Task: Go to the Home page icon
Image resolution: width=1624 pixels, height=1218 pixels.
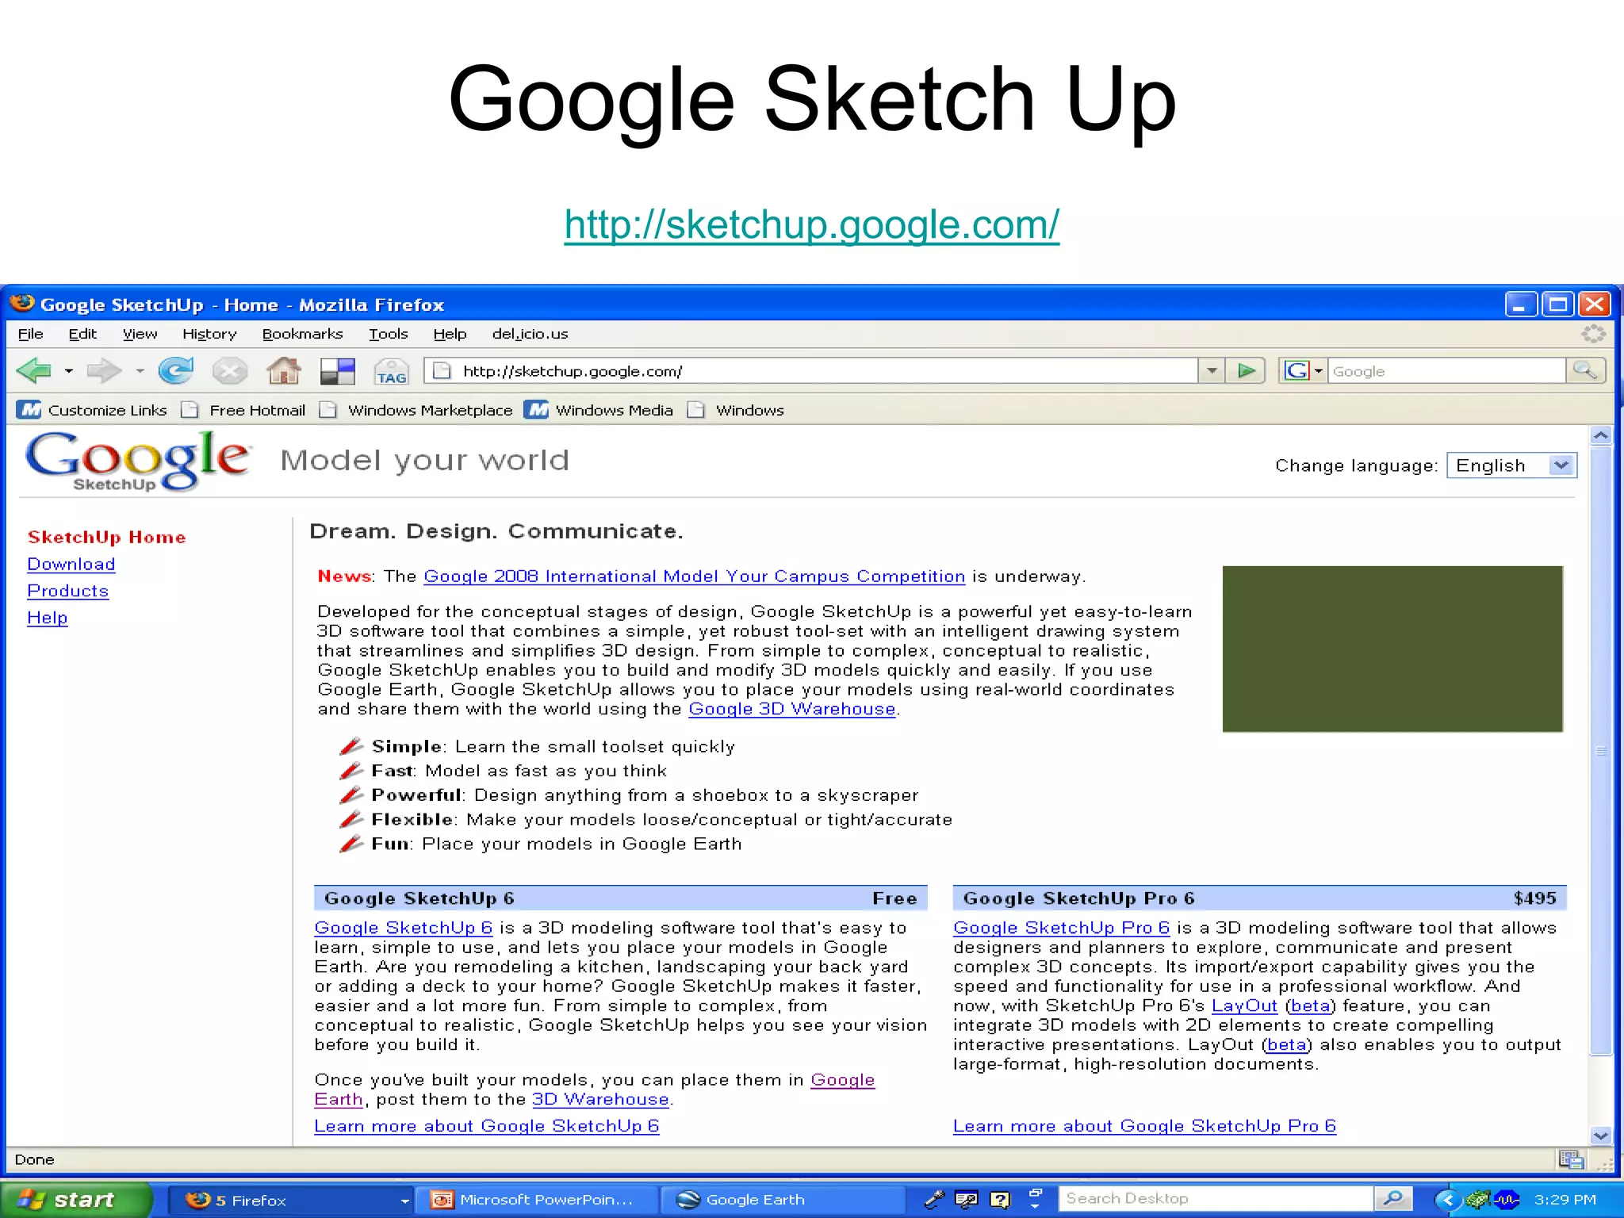Action: point(284,370)
